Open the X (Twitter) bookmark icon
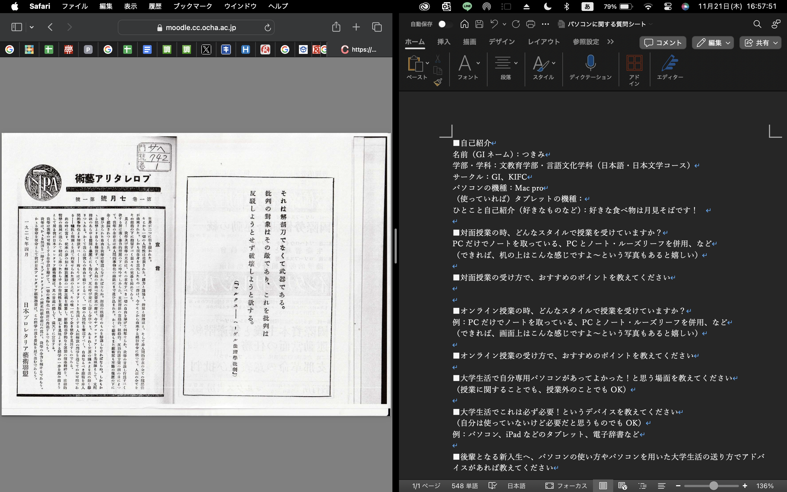Screen dimensions: 787x492 point(206,49)
